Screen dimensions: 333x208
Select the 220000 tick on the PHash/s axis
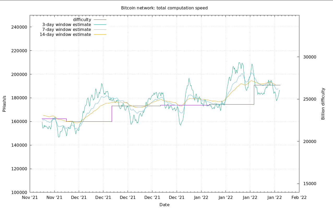[20, 51]
